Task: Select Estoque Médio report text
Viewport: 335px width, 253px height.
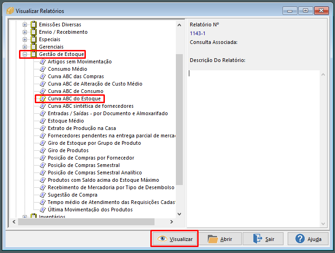Action: 66,121
